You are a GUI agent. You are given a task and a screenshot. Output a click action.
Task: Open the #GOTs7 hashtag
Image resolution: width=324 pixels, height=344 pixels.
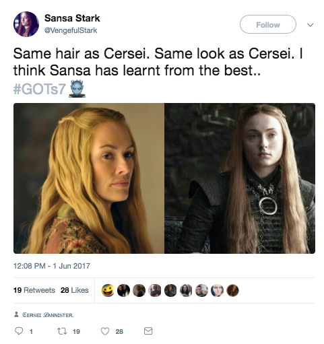pyautogui.click(x=40, y=89)
